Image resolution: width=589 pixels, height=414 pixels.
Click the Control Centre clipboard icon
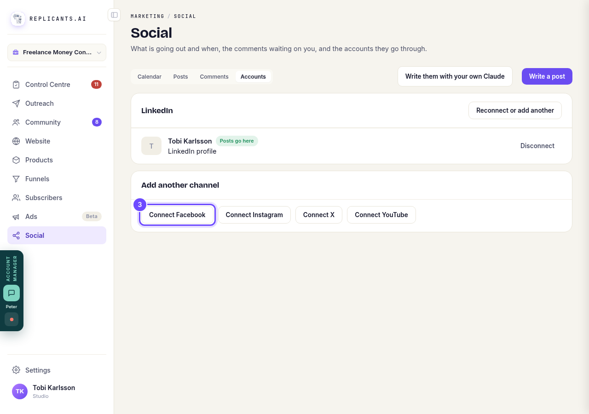point(16,85)
